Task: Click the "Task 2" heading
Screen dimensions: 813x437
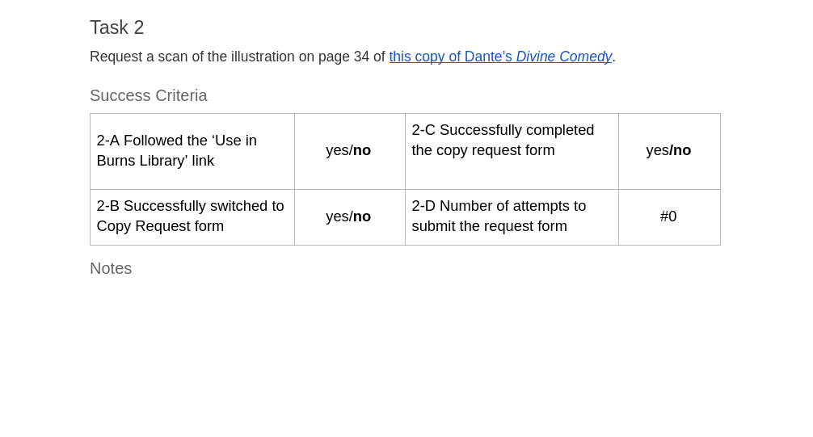Action: point(117,27)
